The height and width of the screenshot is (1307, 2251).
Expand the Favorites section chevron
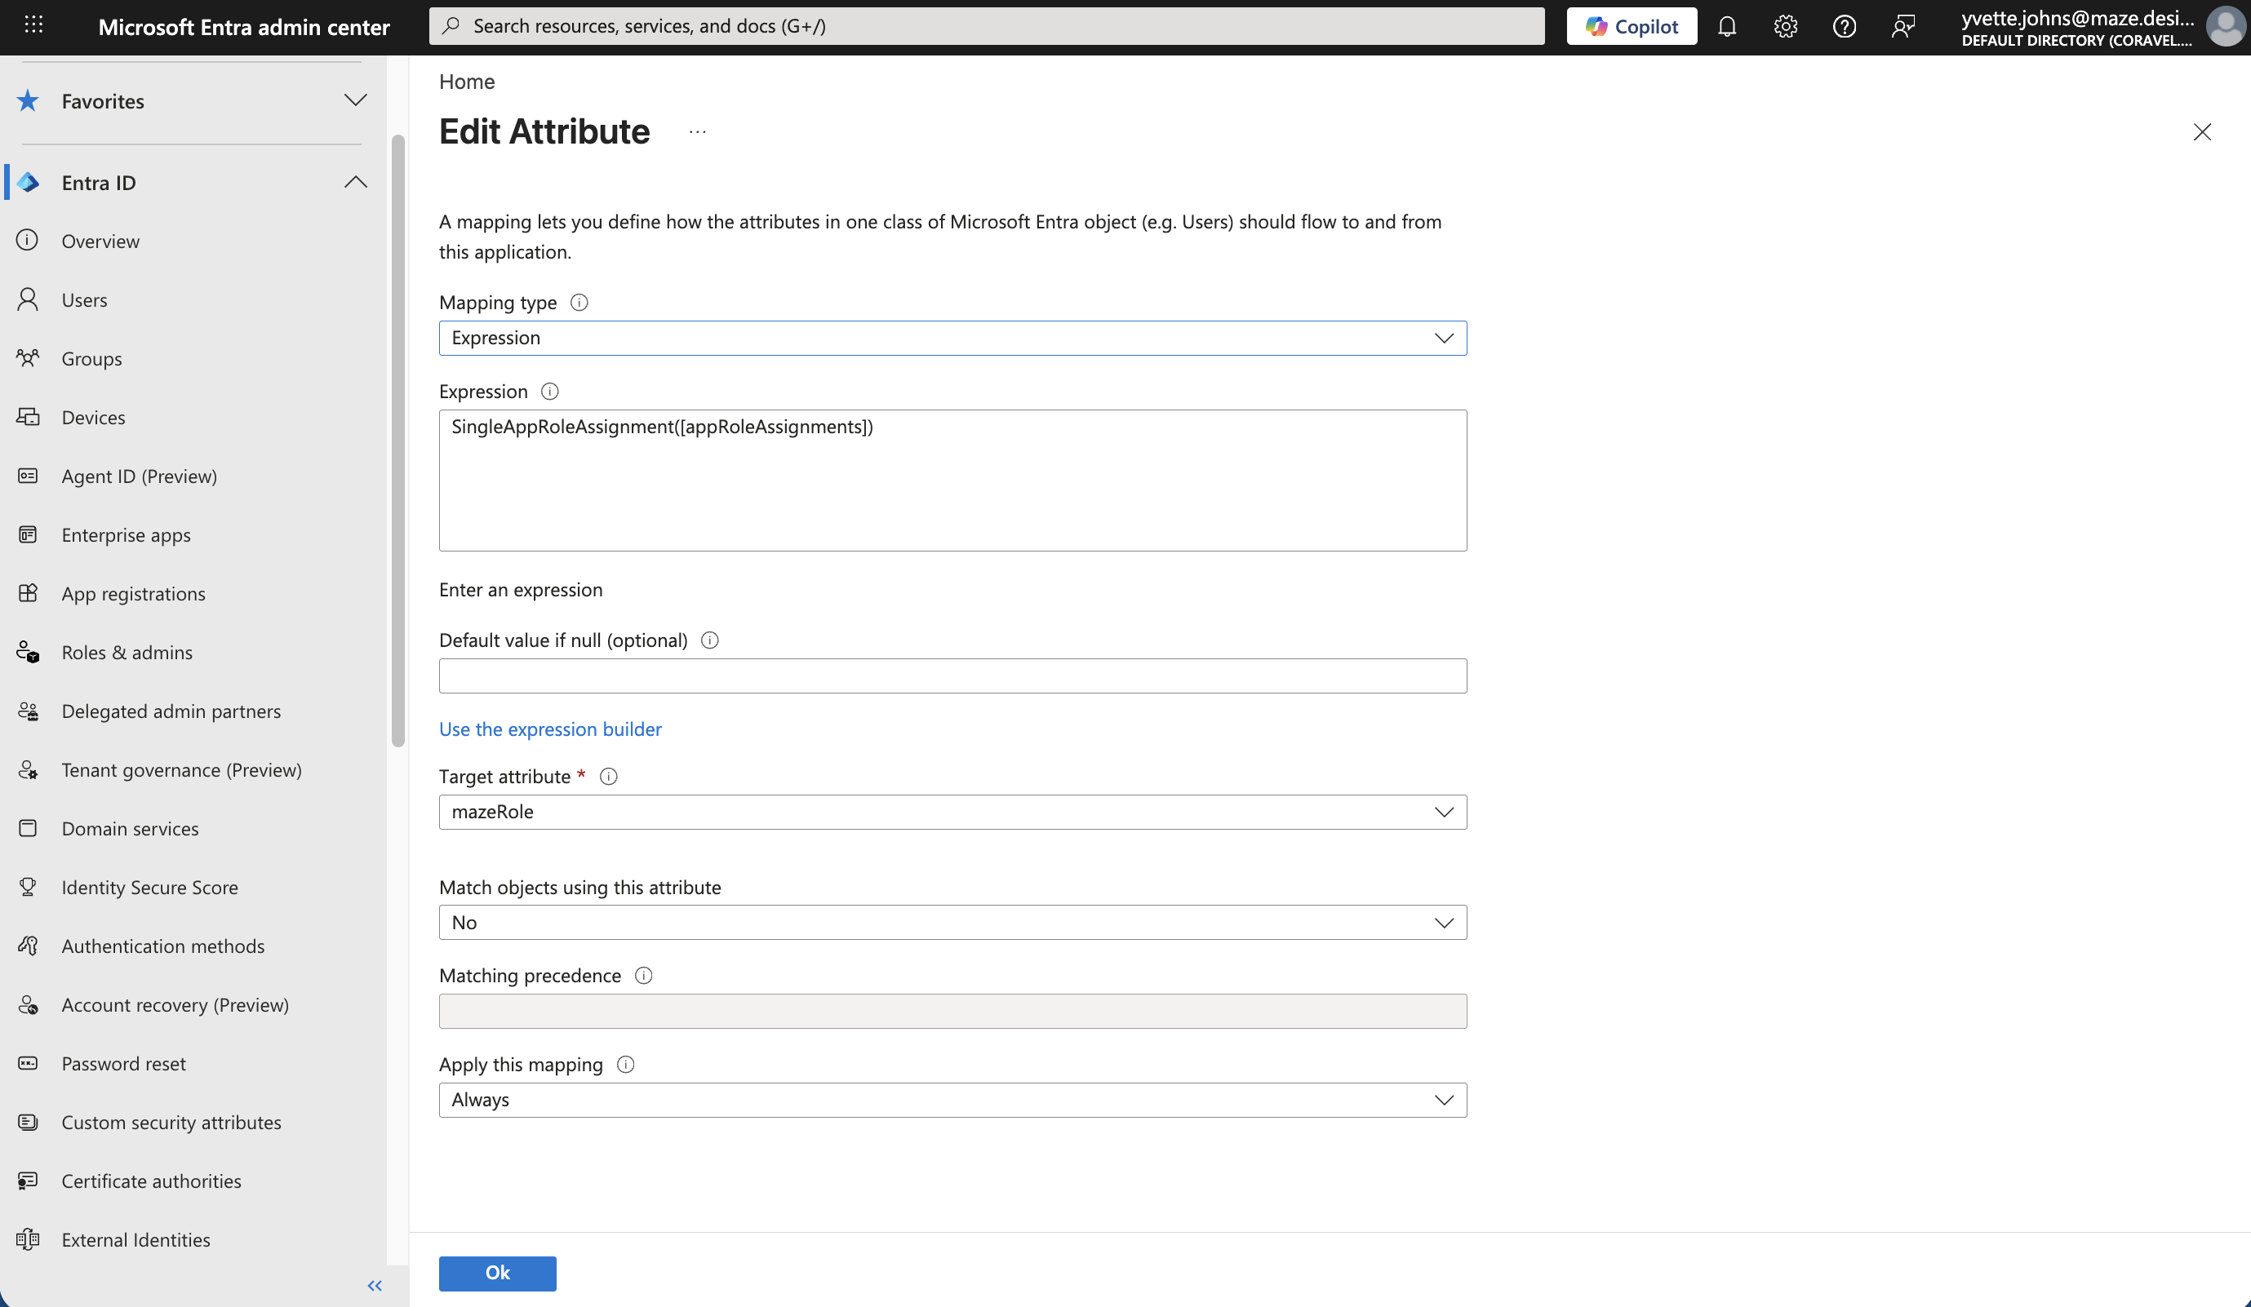356,100
